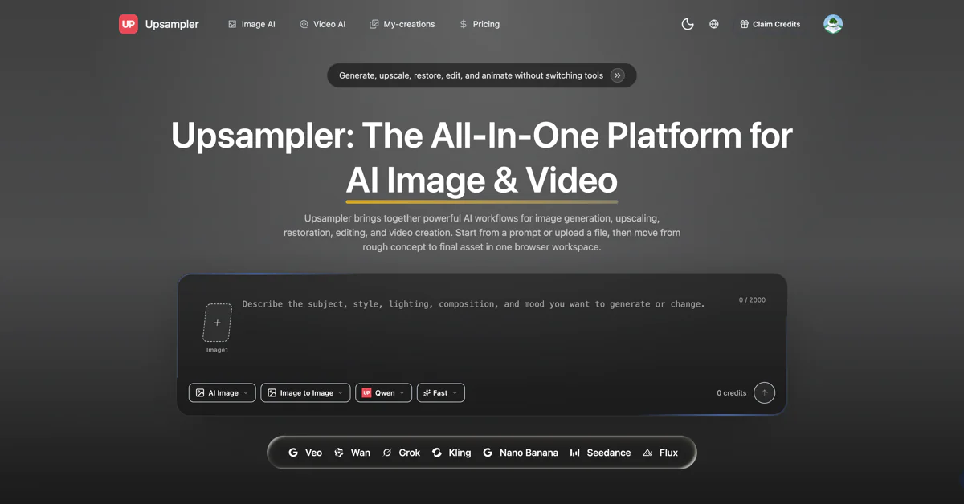Click the red UP logo icon
This screenshot has width=964, height=504.
(129, 24)
